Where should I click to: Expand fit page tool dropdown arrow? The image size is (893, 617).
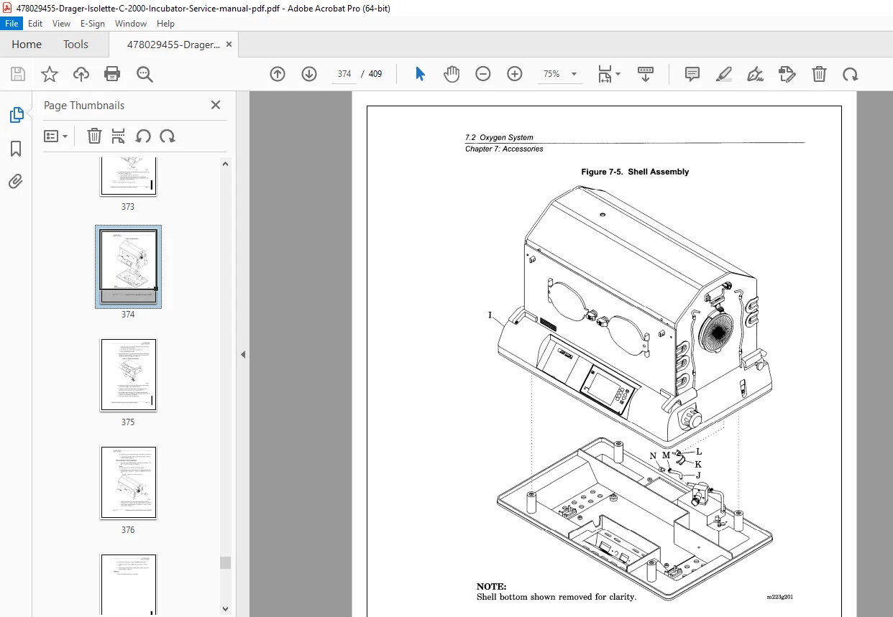click(x=618, y=74)
